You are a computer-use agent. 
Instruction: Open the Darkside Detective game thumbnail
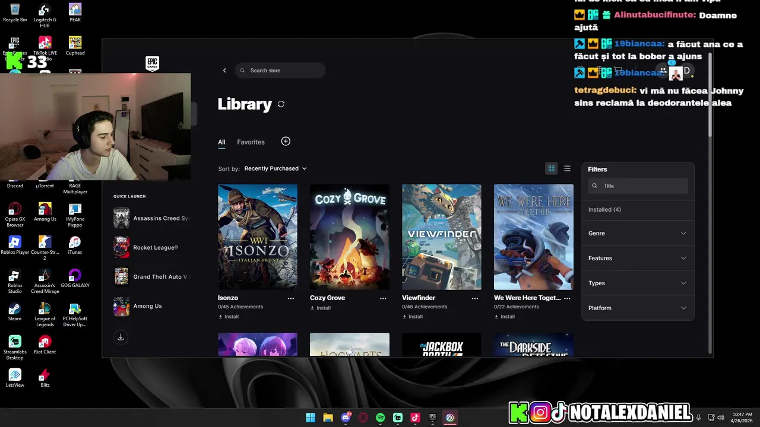click(x=534, y=345)
